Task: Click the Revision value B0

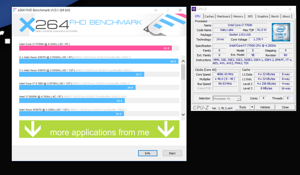Action: [286, 55]
